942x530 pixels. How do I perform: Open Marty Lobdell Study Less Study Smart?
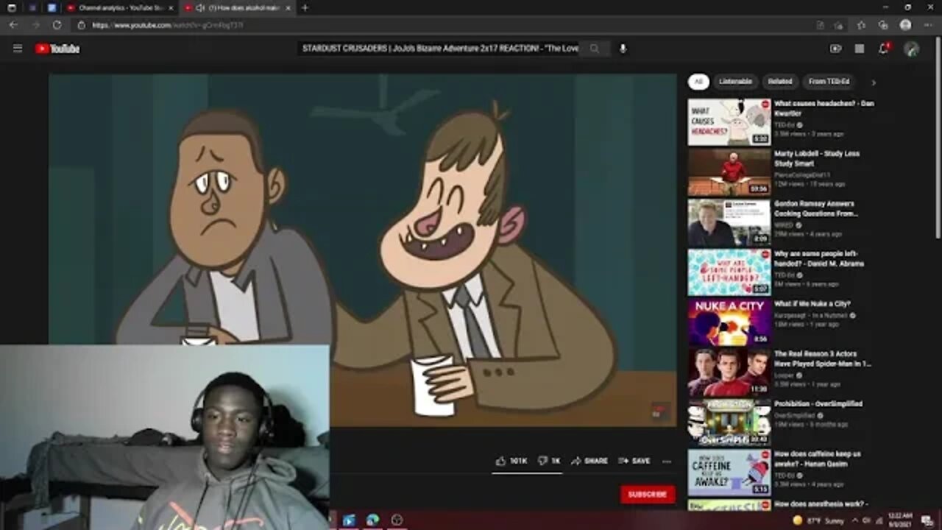click(817, 158)
